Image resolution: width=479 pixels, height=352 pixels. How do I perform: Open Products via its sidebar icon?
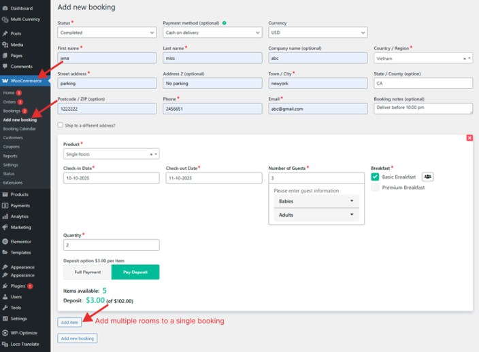(x=5, y=194)
